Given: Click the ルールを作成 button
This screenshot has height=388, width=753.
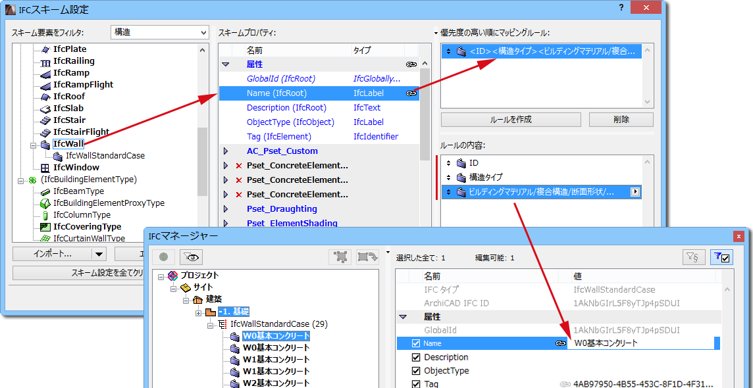Looking at the screenshot, I should pos(511,120).
